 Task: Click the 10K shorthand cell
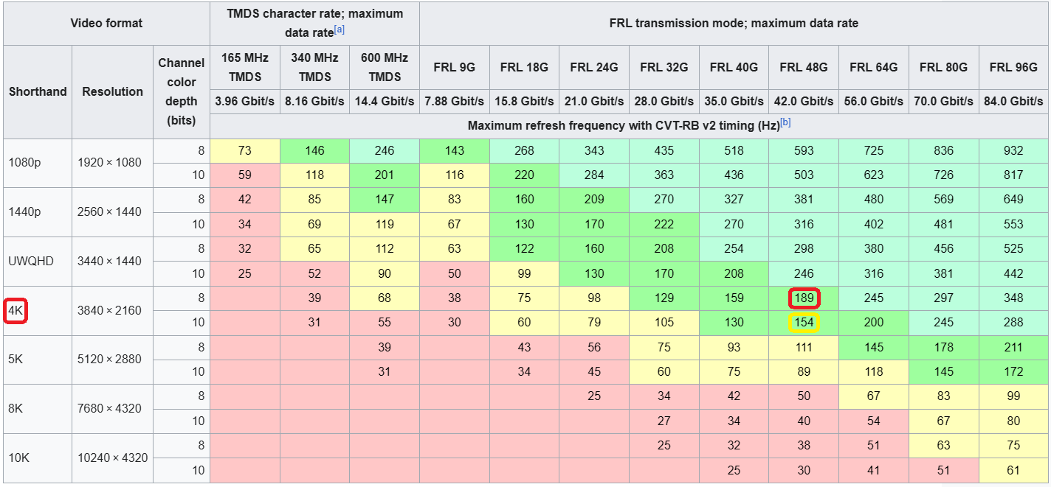point(38,458)
